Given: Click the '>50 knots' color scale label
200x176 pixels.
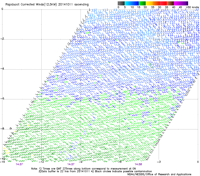Looking at the screenshot, I should (x=192, y=7).
